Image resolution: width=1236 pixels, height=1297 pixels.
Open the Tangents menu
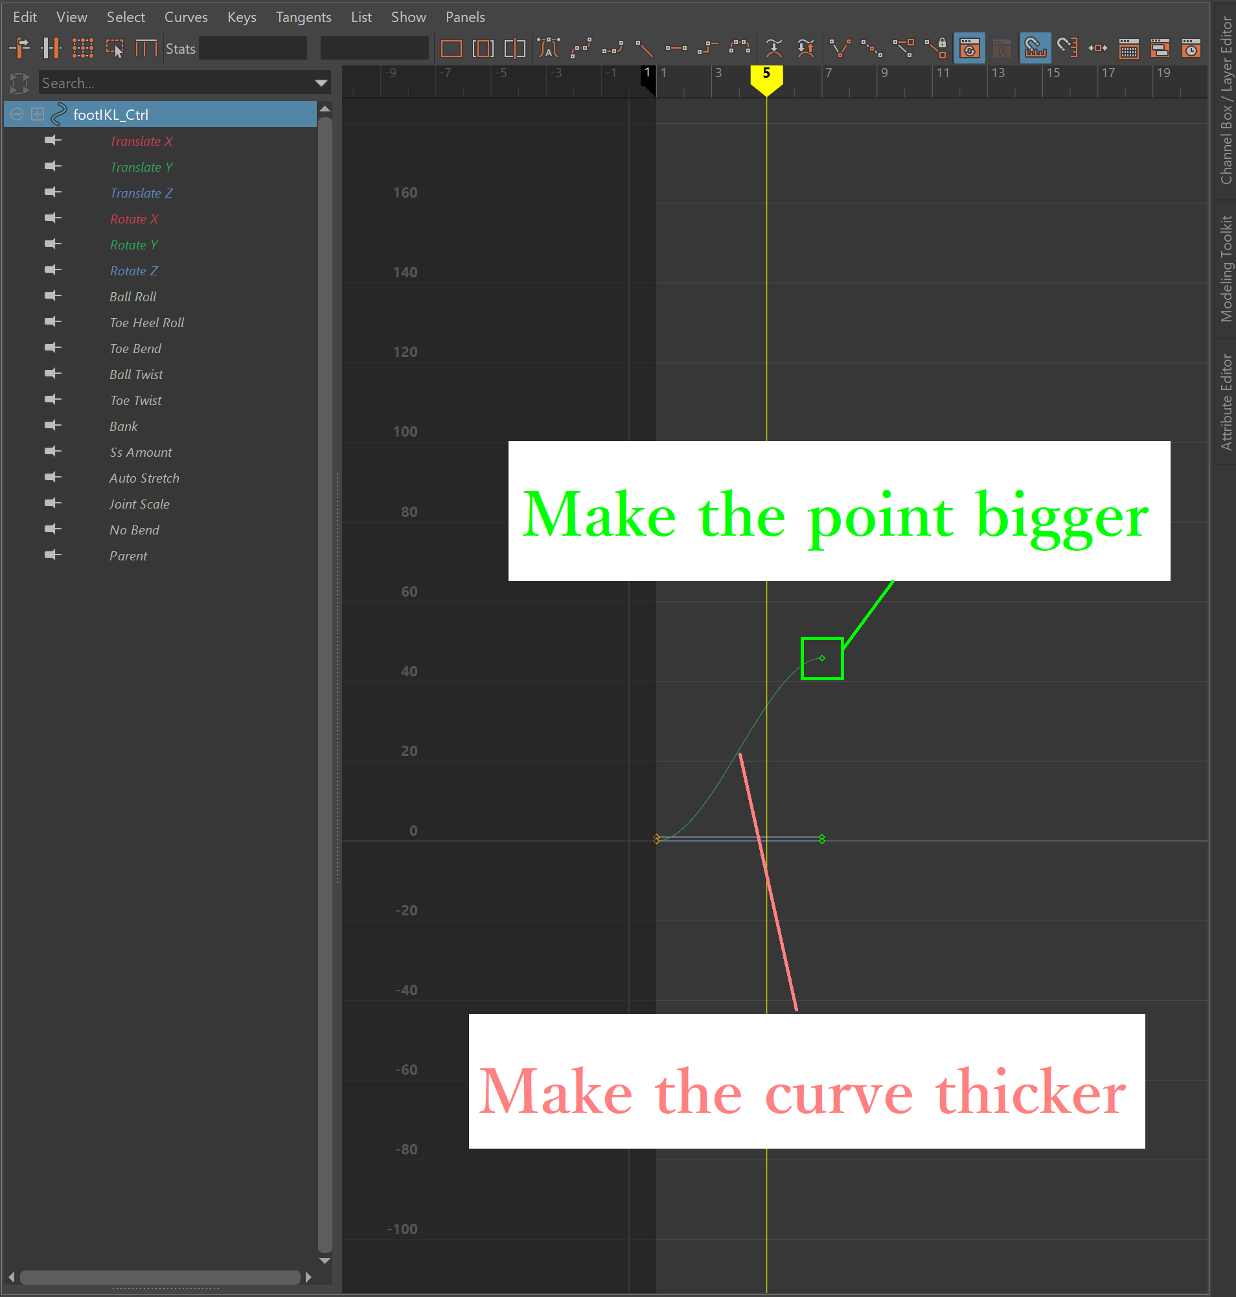point(303,17)
